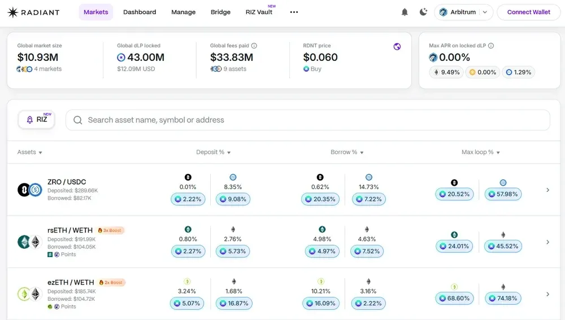Screen dimensions: 565x320
Task: Open the RIZ Vault tab
Action: click(x=259, y=12)
